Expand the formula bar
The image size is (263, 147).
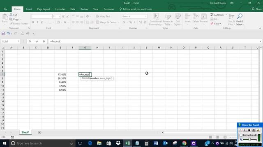[x=260, y=41]
